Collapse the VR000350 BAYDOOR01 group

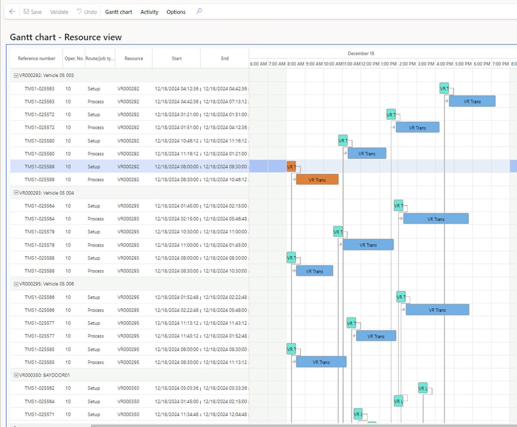tap(16, 375)
